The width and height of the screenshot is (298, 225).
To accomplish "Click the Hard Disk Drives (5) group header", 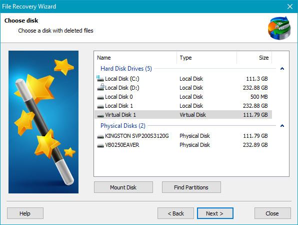I will [x=126, y=69].
